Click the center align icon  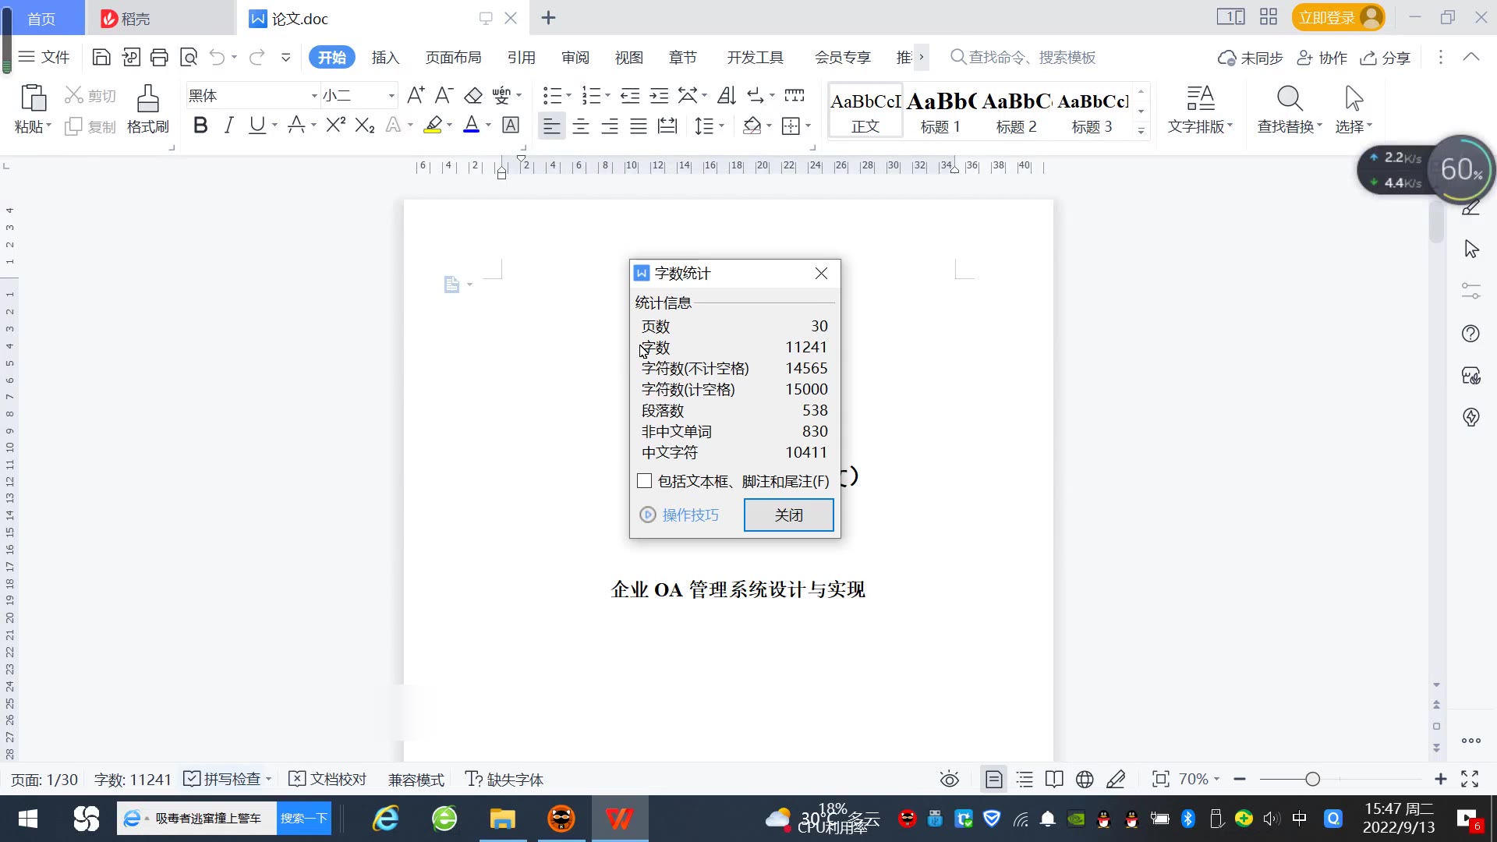click(x=581, y=126)
